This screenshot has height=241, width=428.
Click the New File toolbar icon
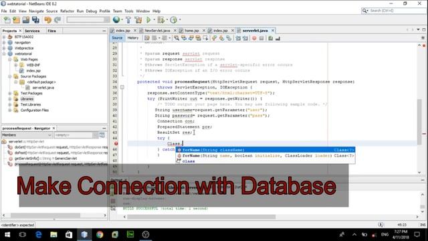(7, 20)
